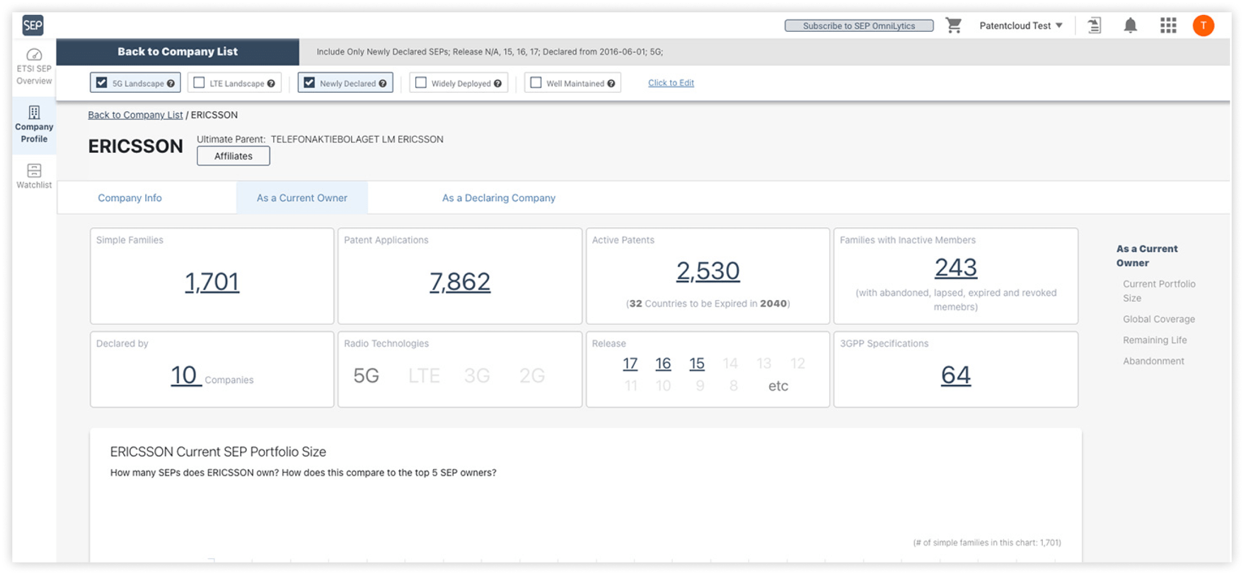Click the ERICSSON company name heading
Screen dimensions: 1244x575
click(x=135, y=147)
